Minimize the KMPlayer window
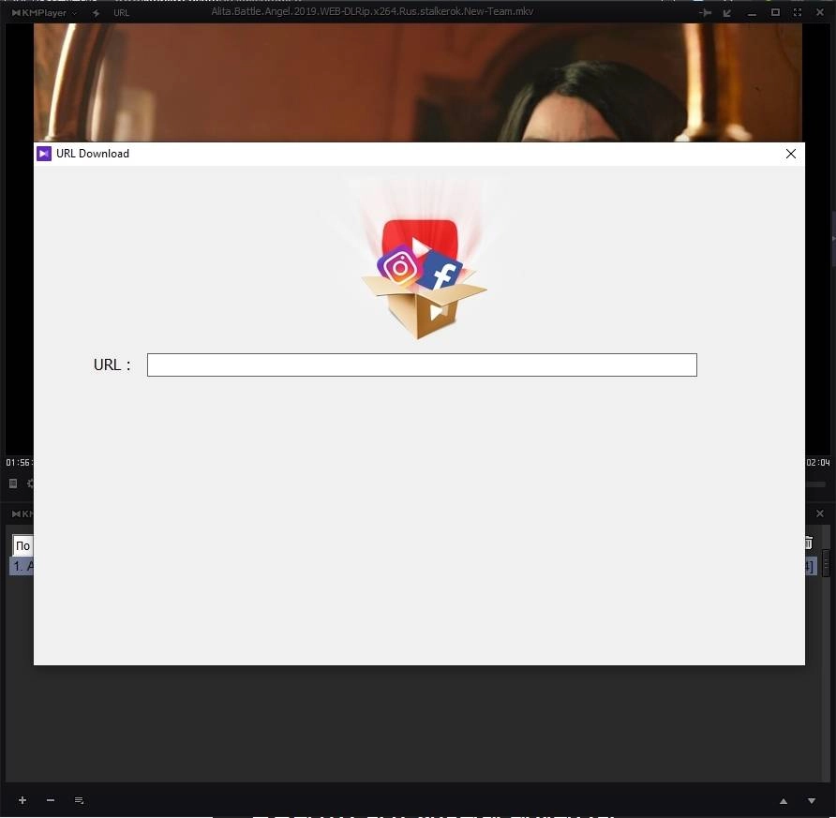The height and width of the screenshot is (818, 836). point(752,13)
